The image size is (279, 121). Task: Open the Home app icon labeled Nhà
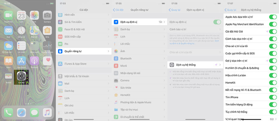pyautogui.click(x=47, y=30)
